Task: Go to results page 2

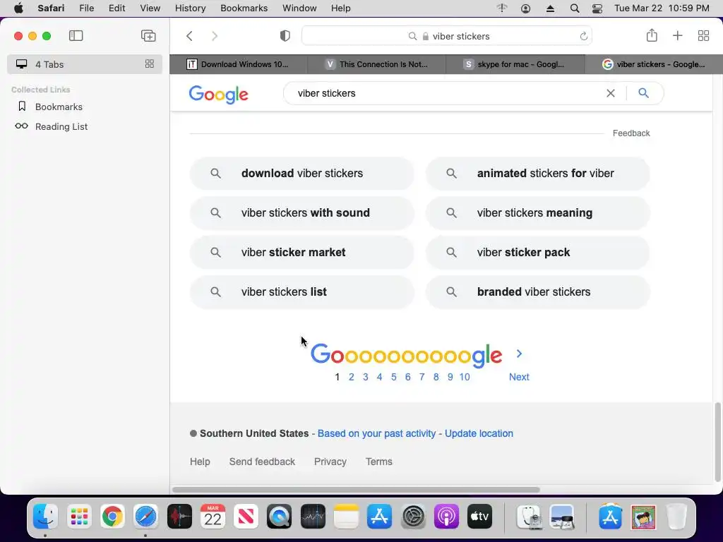Action: 352,377
